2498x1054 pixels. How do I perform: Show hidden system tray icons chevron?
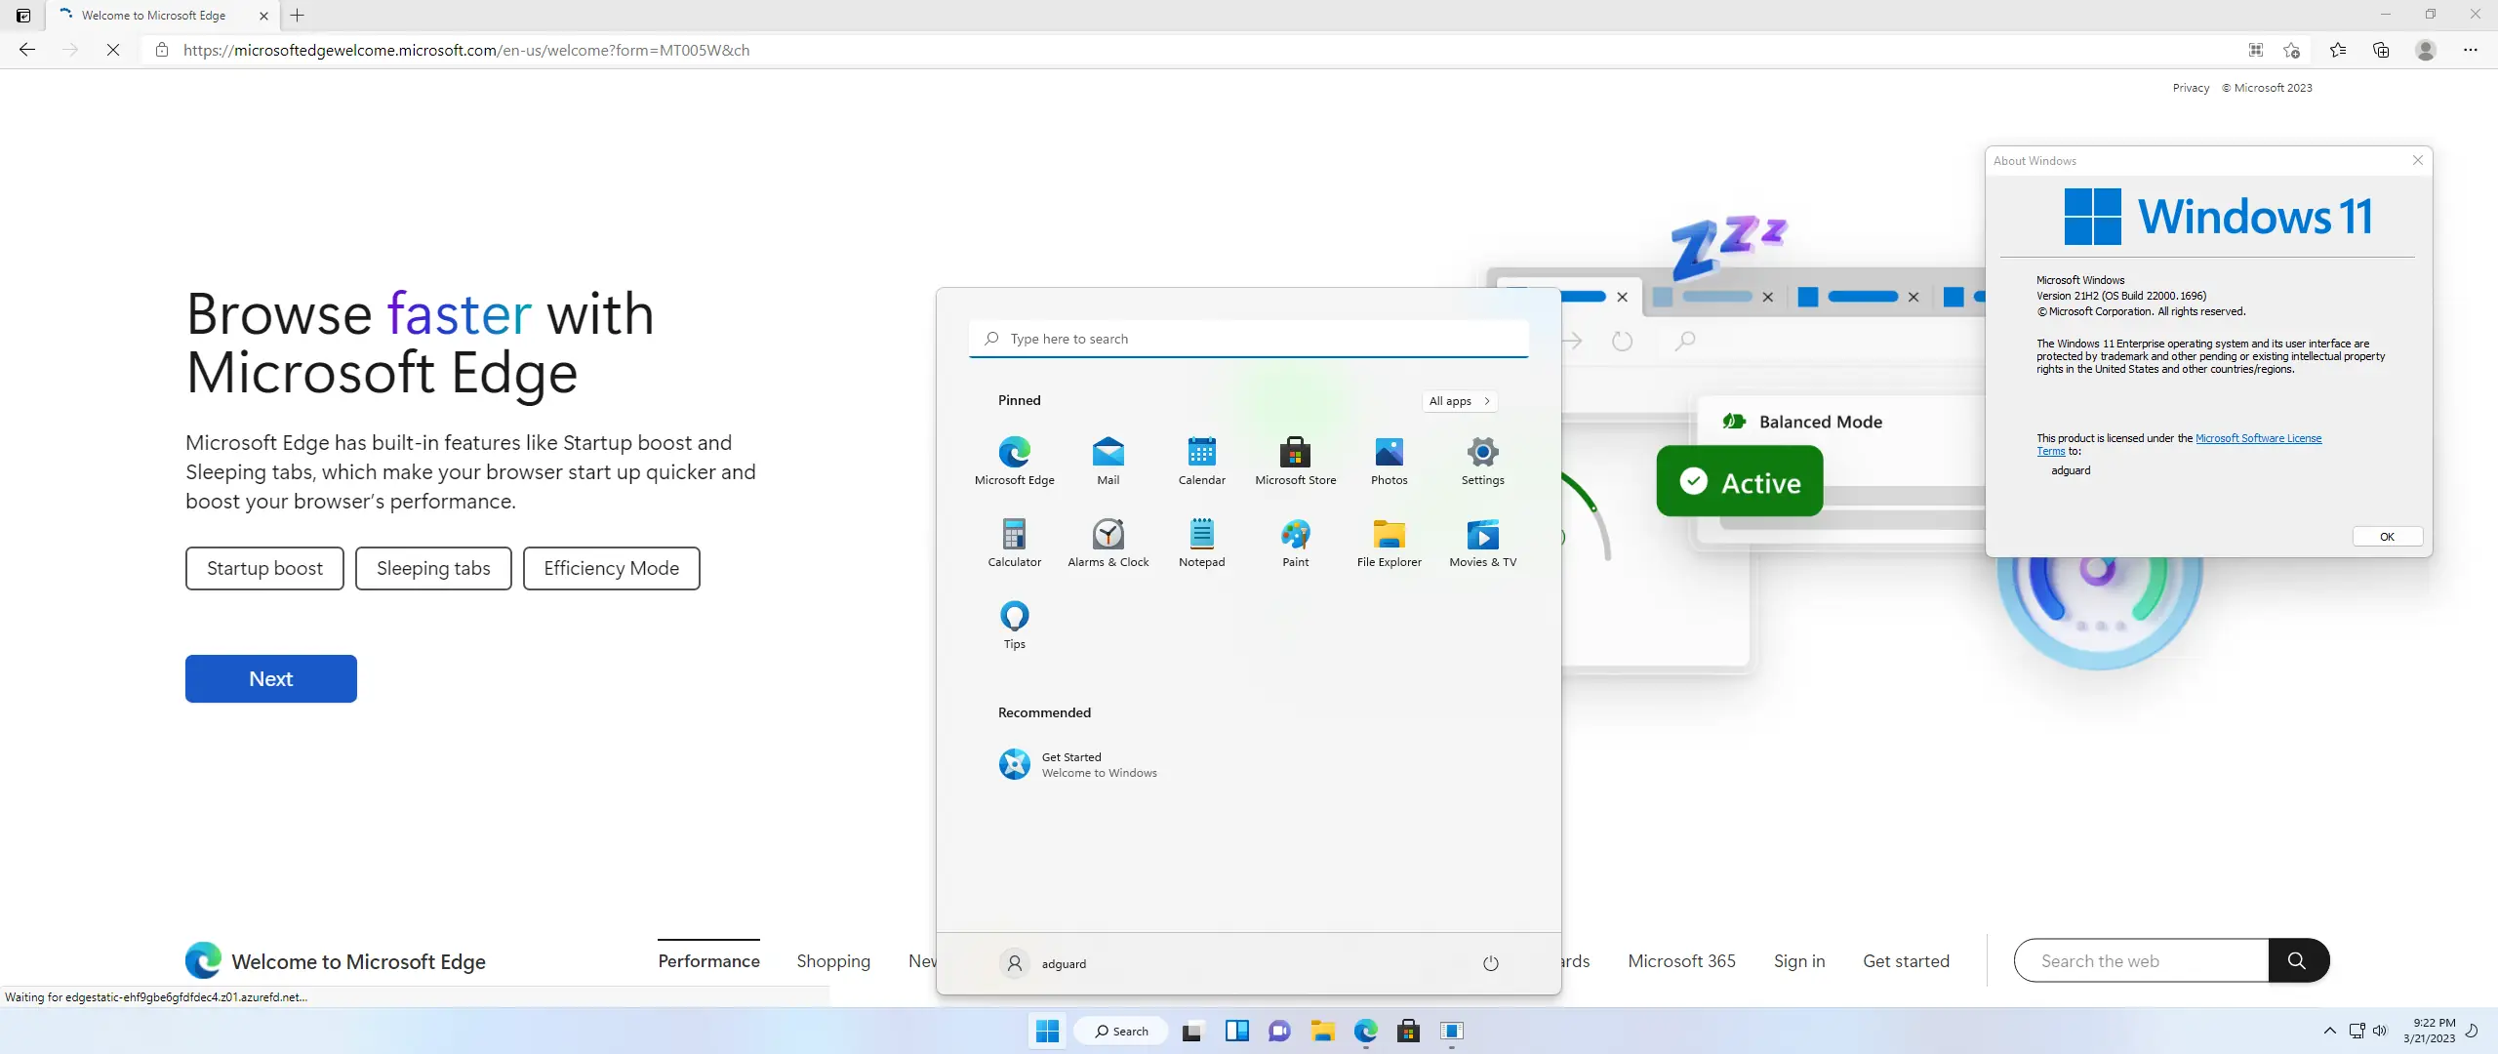2329,1031
